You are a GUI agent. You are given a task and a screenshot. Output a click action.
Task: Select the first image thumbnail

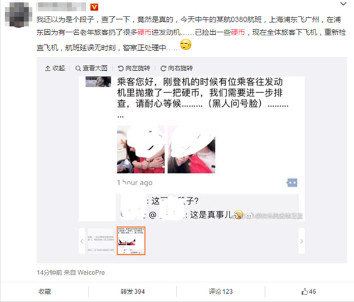click(101, 241)
